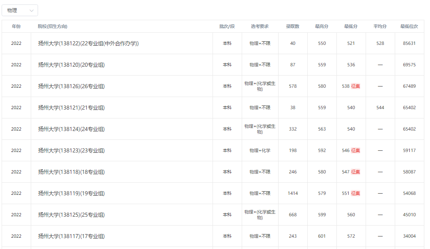
Task: Click the 录取数 column header
Action: [x=292, y=26]
